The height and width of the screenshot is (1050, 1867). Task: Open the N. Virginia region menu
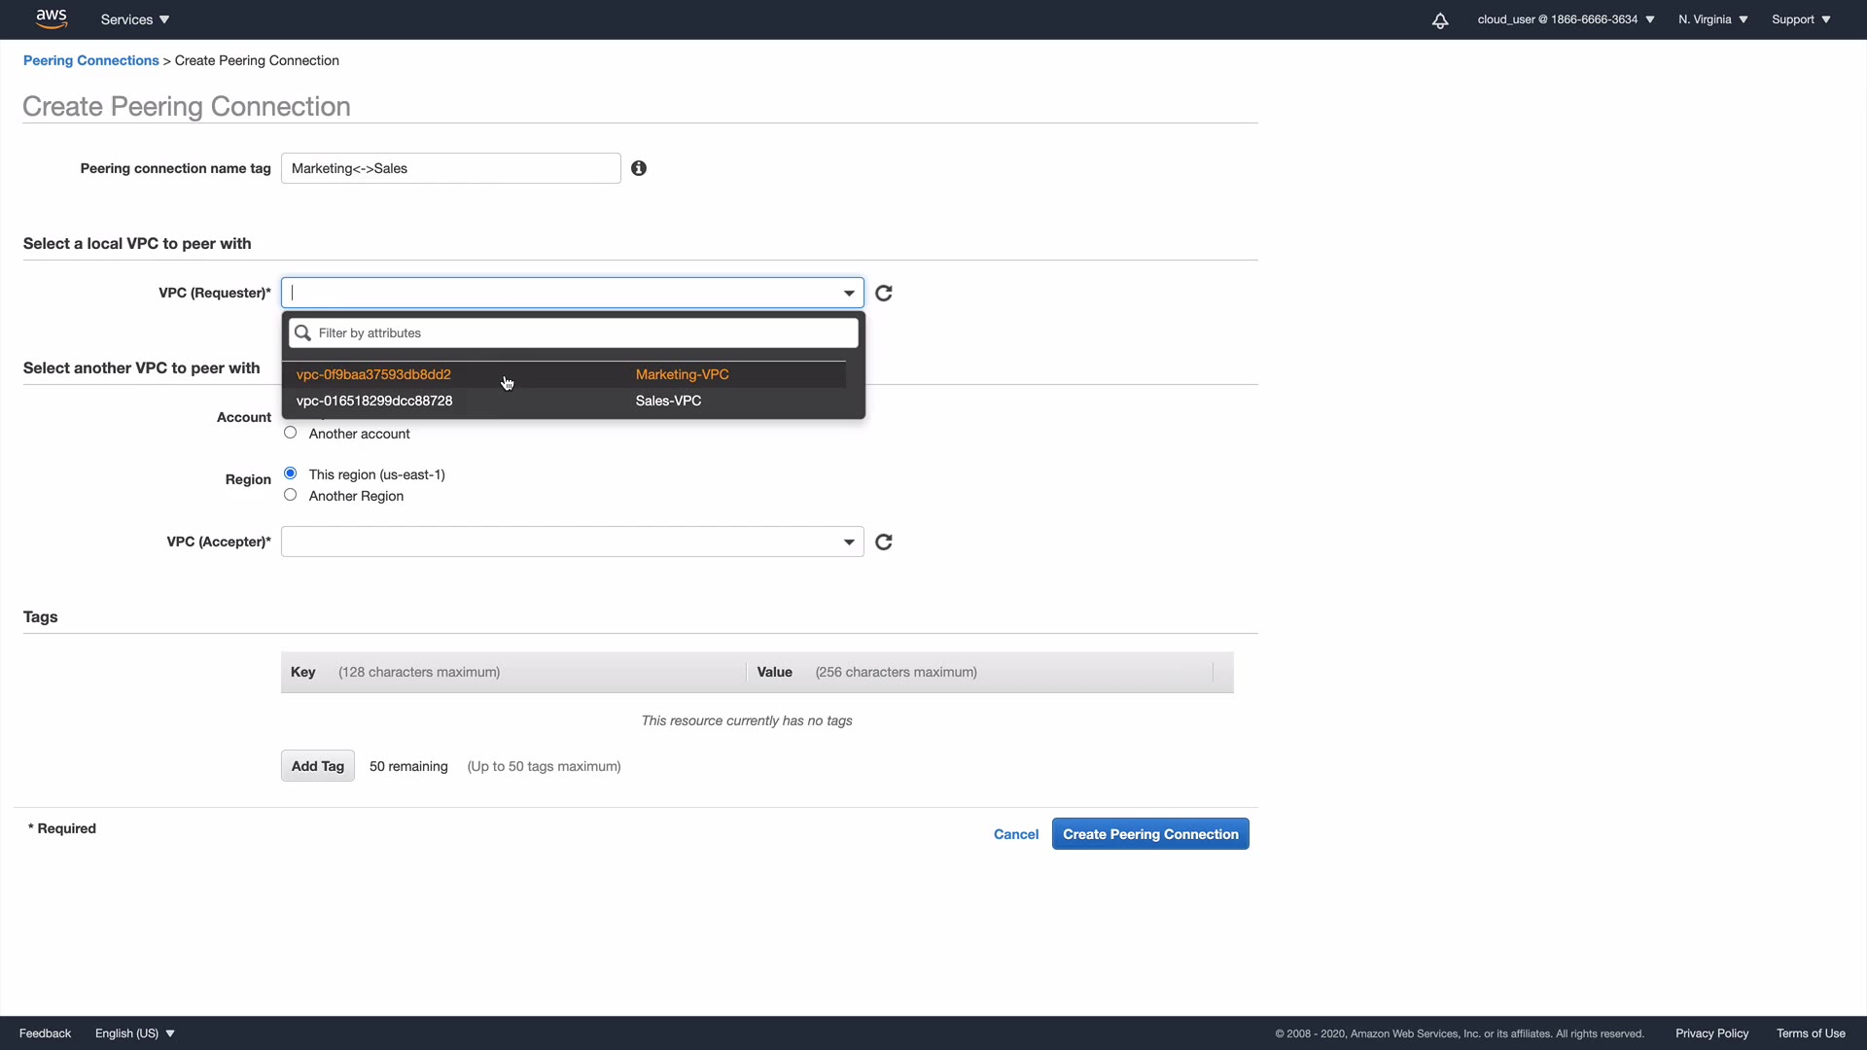(1712, 19)
